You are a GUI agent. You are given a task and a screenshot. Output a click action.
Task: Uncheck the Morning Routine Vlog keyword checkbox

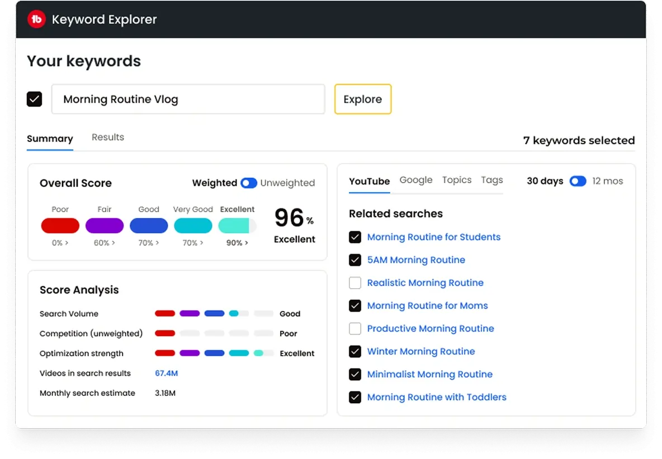pyautogui.click(x=34, y=99)
